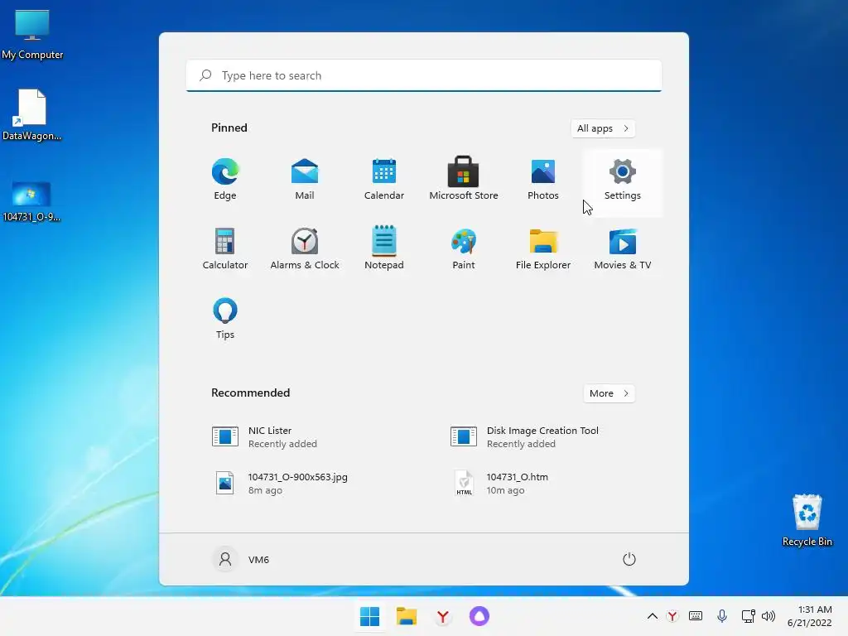The height and width of the screenshot is (636, 848).
Task: Open the Tips app
Action: point(225,319)
